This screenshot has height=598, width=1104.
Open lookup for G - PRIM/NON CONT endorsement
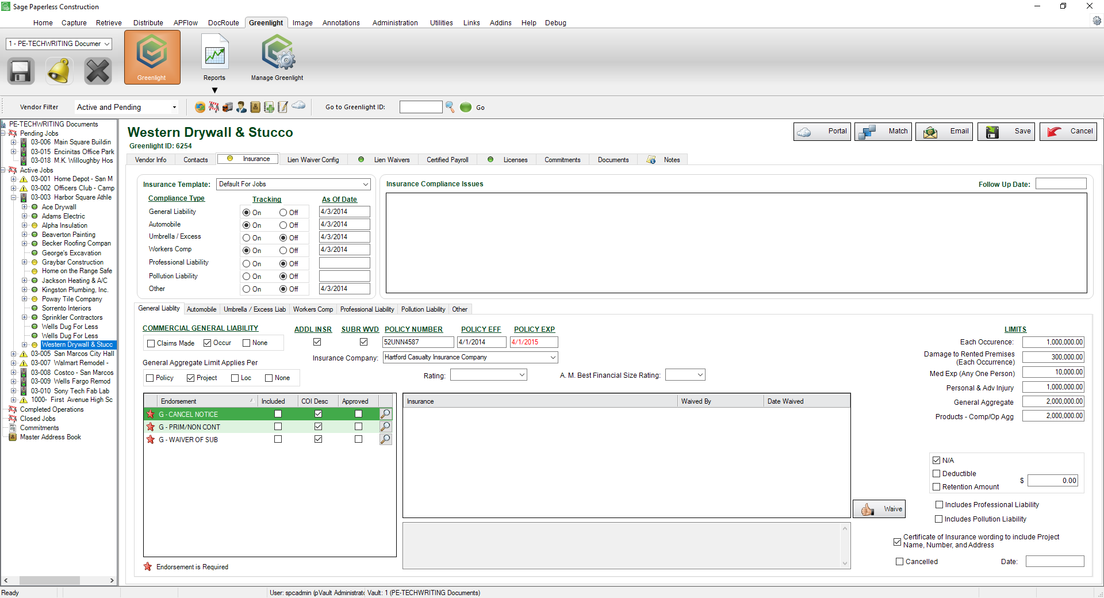coord(386,427)
